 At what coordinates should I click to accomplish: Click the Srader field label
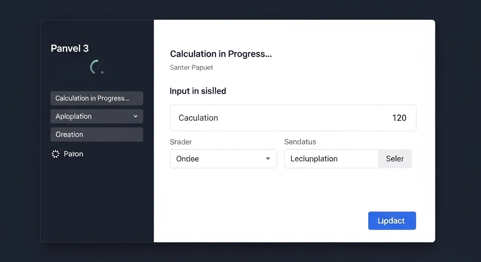(x=181, y=142)
